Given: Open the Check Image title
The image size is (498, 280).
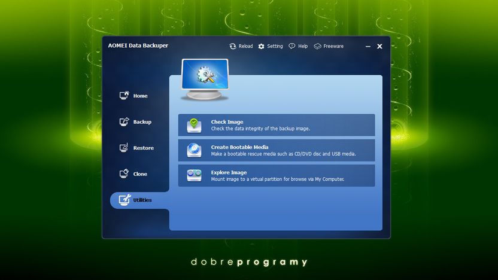Looking at the screenshot, I should coord(227,122).
